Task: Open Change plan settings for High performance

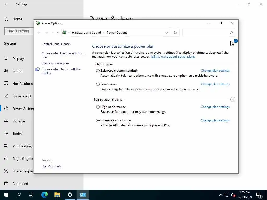Action: 215,107
